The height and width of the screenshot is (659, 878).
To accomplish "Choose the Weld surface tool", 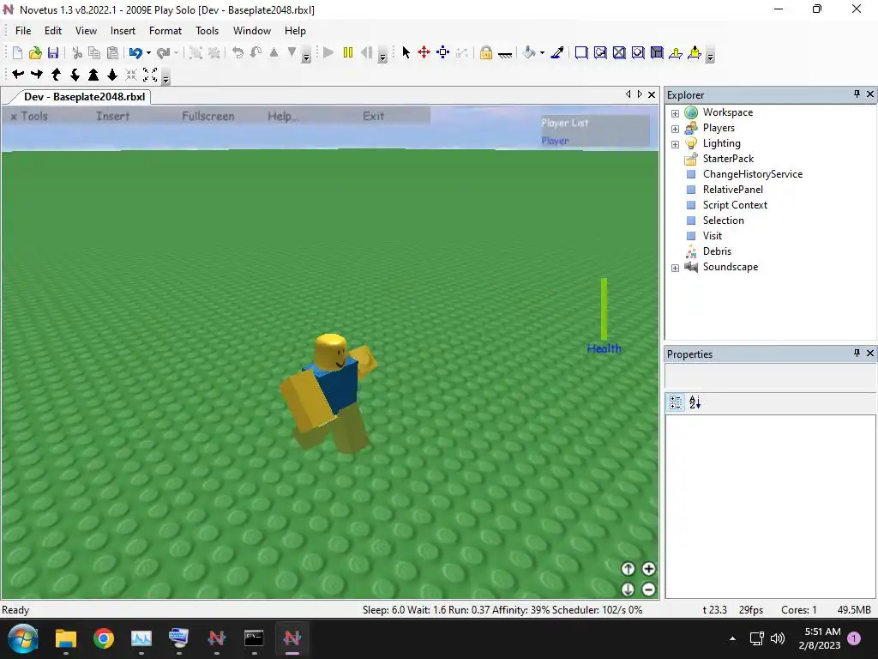I will (619, 52).
